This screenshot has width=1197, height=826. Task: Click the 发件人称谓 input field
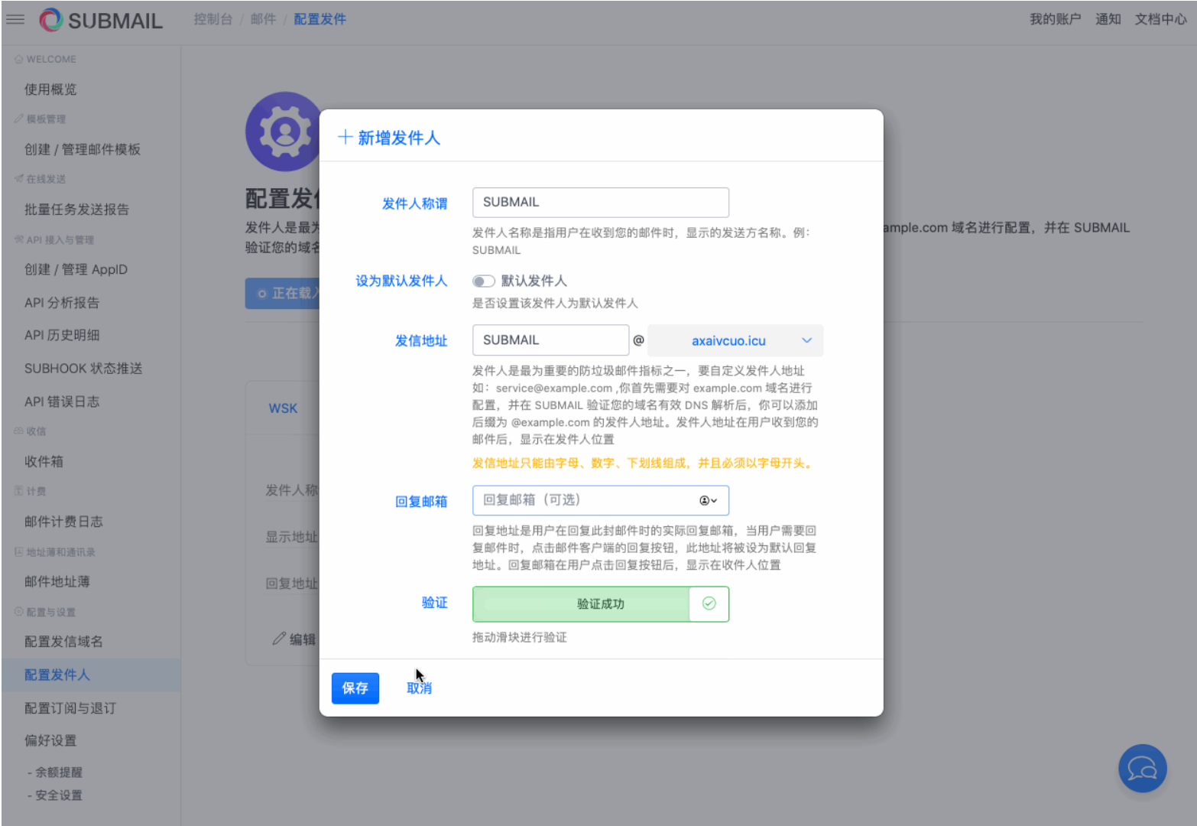600,202
